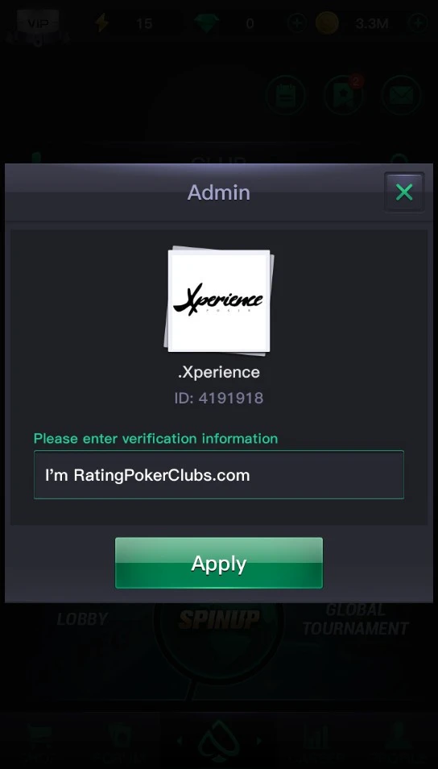Image resolution: width=438 pixels, height=769 pixels.
Task: Tap the green diamond gem icon
Action: click(x=206, y=23)
